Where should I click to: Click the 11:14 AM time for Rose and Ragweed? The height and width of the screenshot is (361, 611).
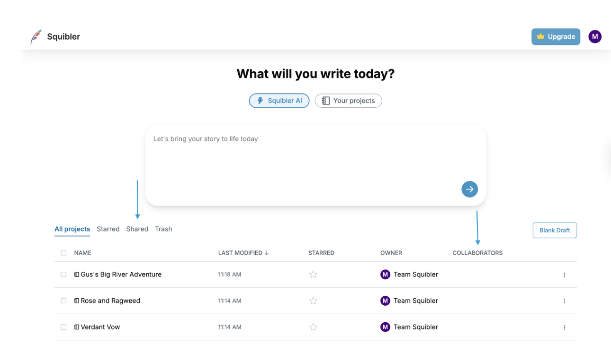click(x=230, y=301)
